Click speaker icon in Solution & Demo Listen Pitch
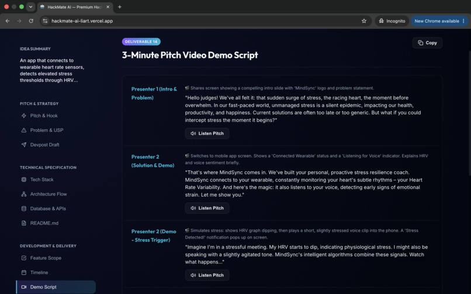The height and width of the screenshot is (294, 471). coord(193,208)
